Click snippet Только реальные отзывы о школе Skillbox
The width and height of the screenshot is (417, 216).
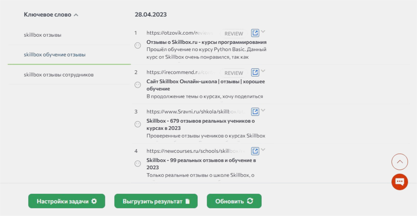pyautogui.click(x=201, y=175)
